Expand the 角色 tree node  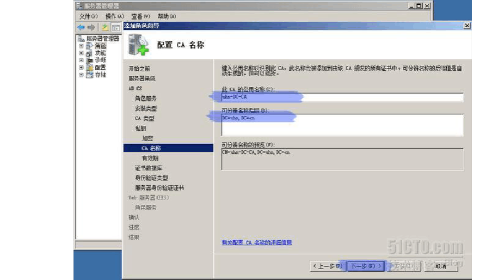tap(81, 46)
